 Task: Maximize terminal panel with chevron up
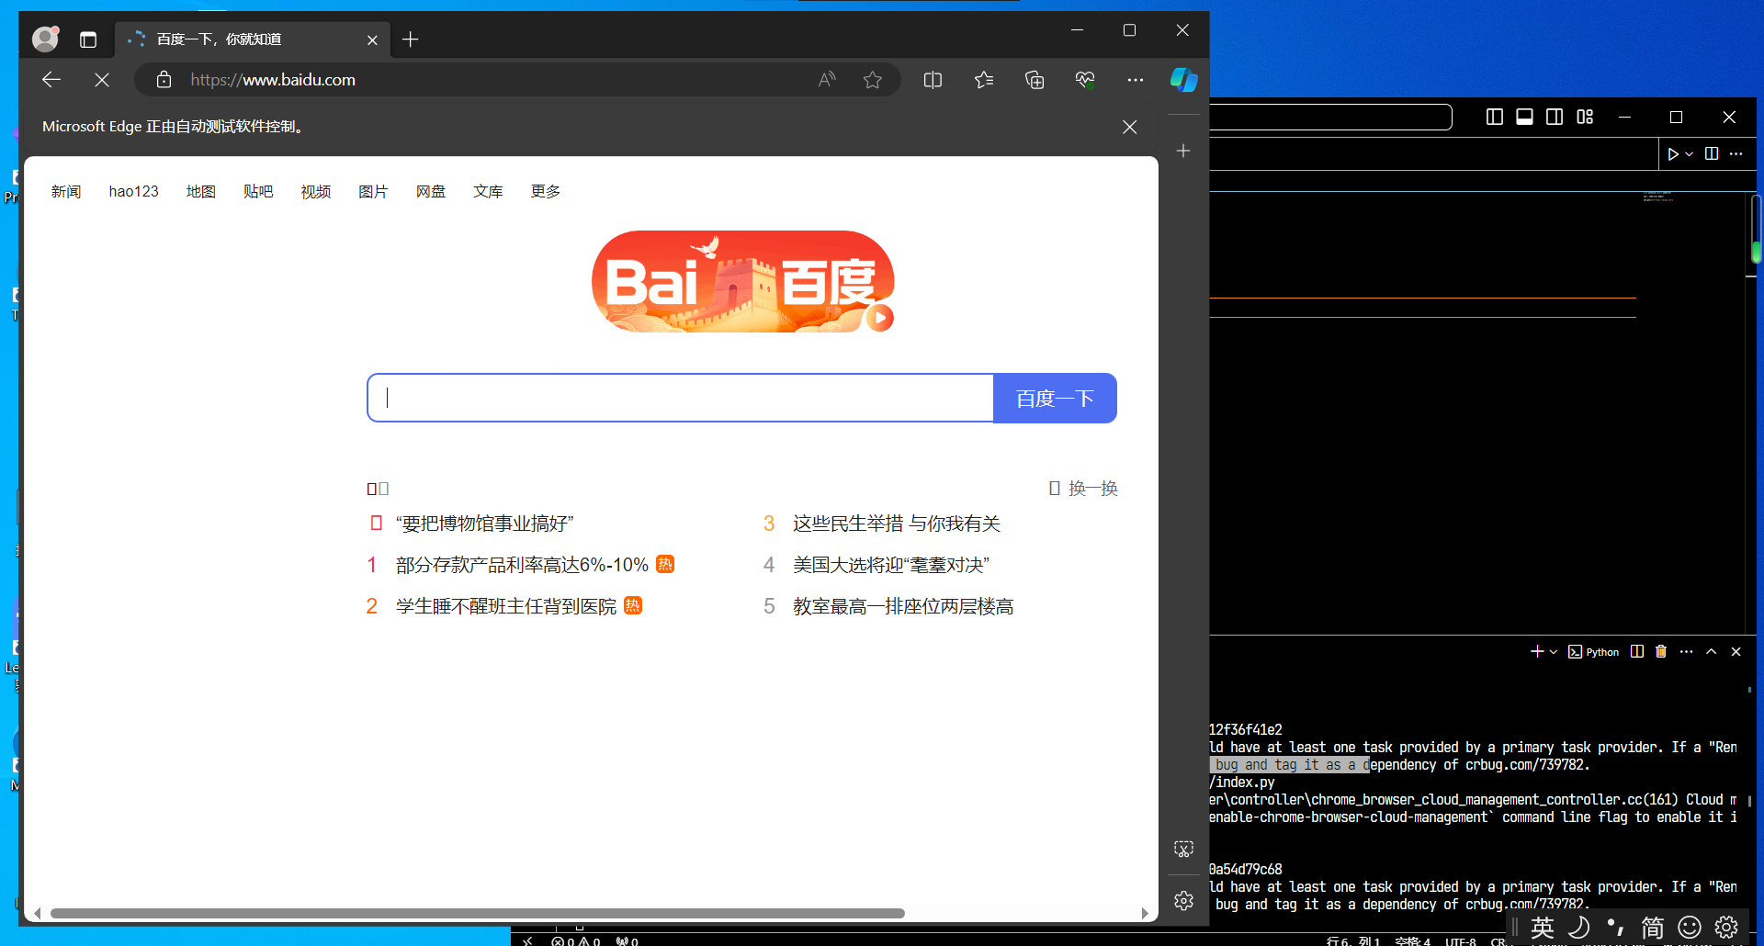[x=1711, y=651]
